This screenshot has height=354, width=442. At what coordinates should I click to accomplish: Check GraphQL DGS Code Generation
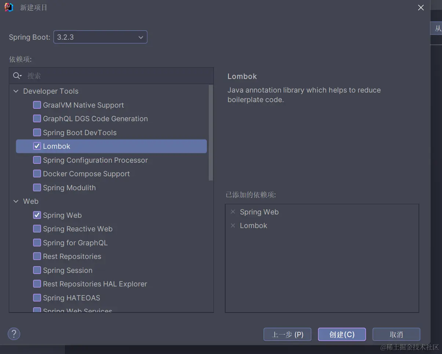click(x=37, y=119)
